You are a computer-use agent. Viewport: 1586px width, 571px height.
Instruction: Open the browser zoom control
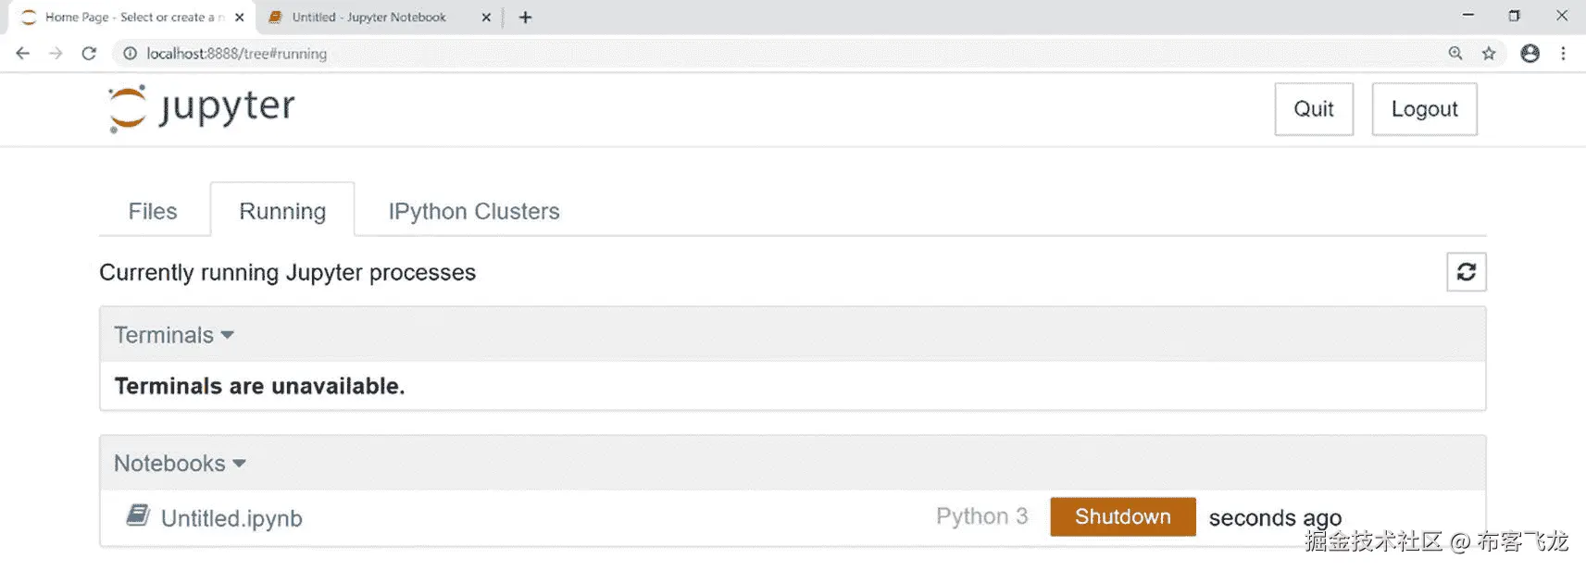pos(1455,54)
